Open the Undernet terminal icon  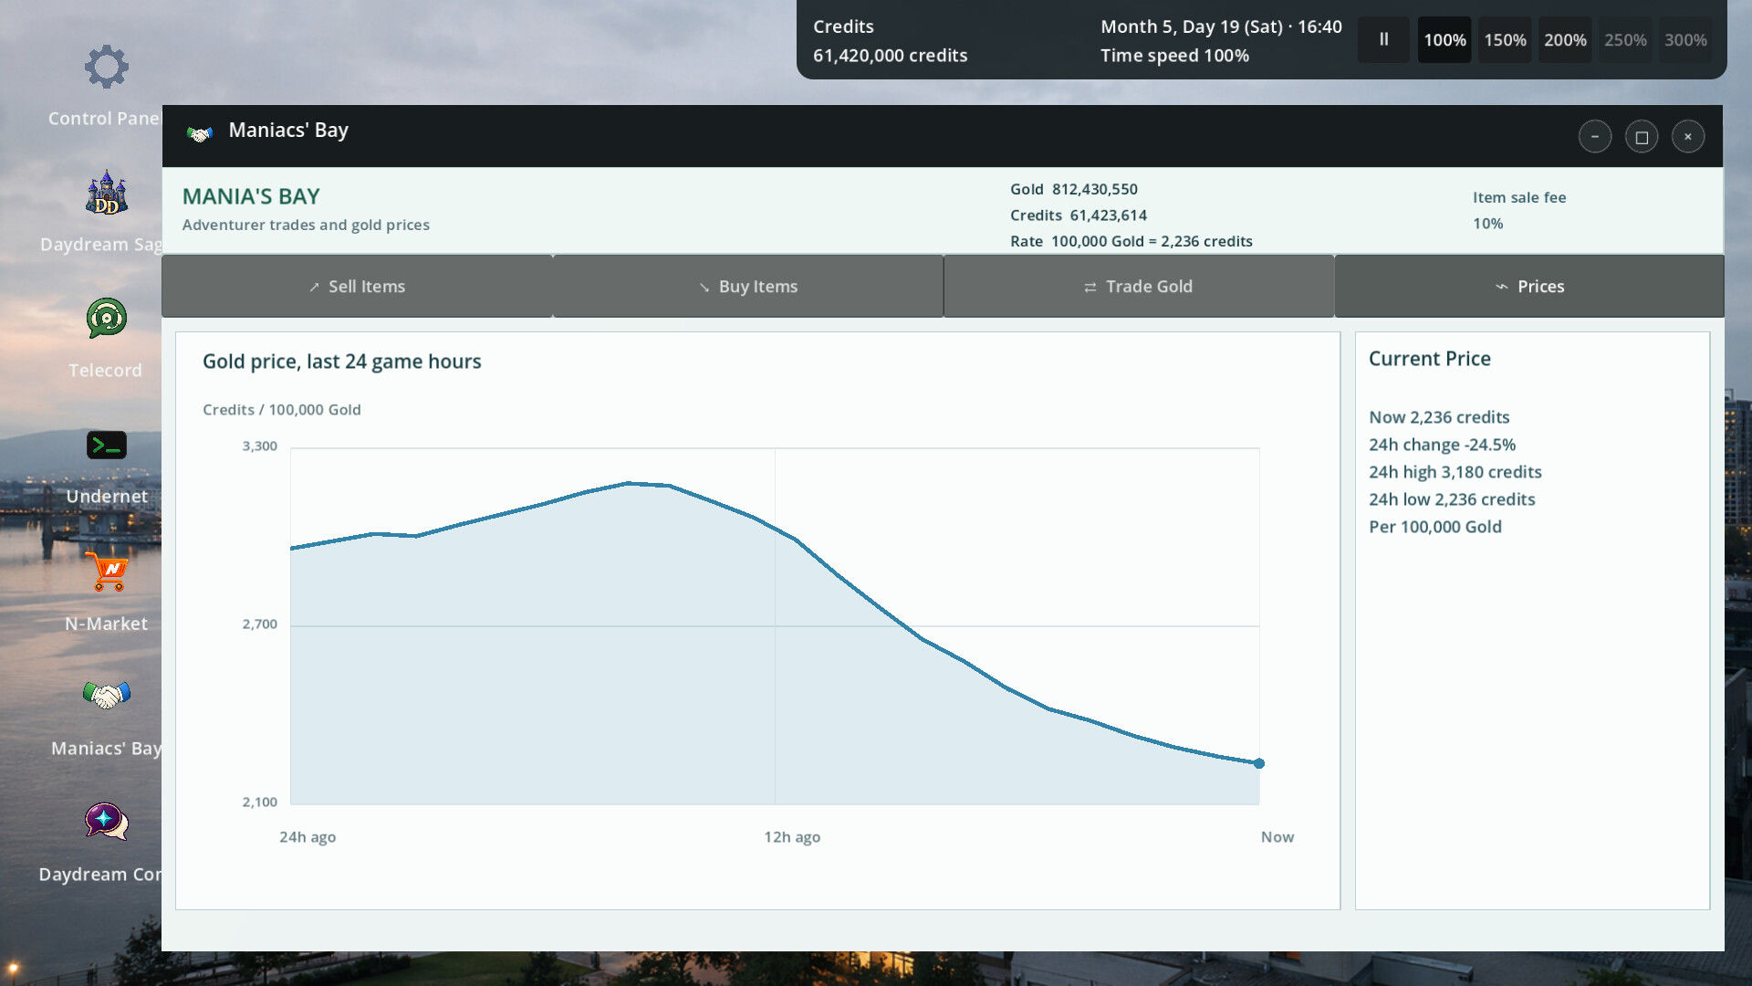coord(107,445)
